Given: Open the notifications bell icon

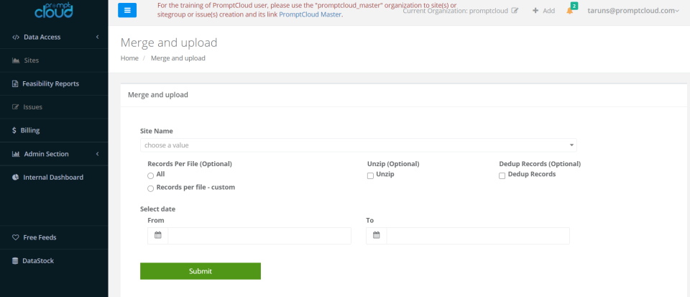Looking at the screenshot, I should 570,11.
